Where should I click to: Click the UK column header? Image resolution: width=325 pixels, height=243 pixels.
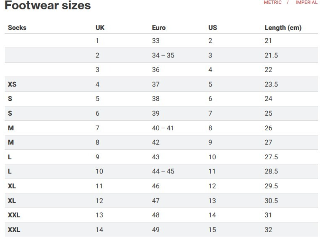point(100,28)
